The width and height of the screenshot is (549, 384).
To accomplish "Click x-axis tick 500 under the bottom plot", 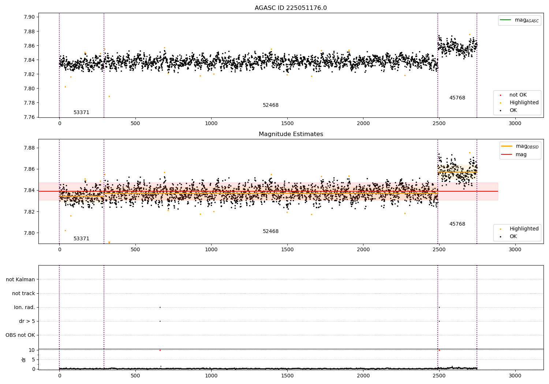I will (135, 376).
